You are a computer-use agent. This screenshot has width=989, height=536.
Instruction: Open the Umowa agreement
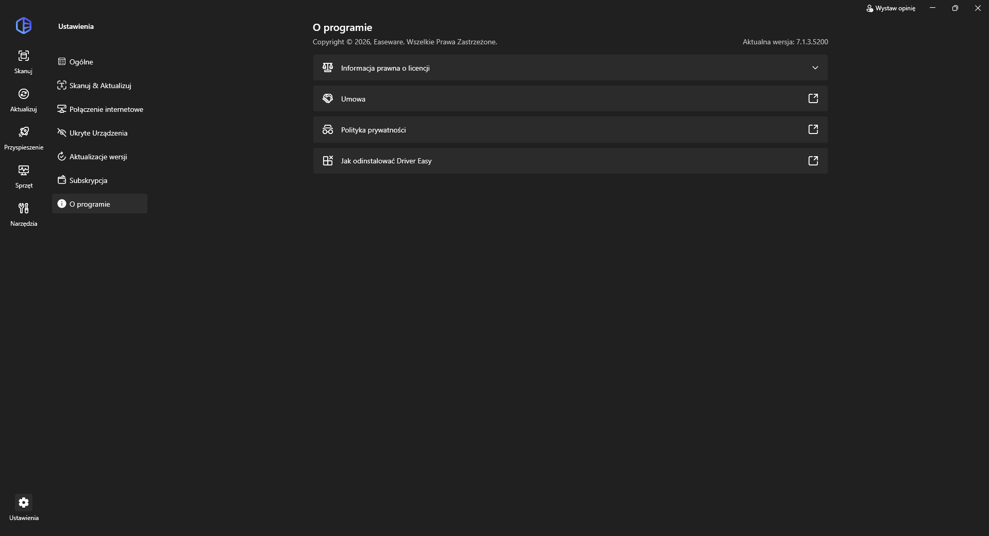point(570,98)
